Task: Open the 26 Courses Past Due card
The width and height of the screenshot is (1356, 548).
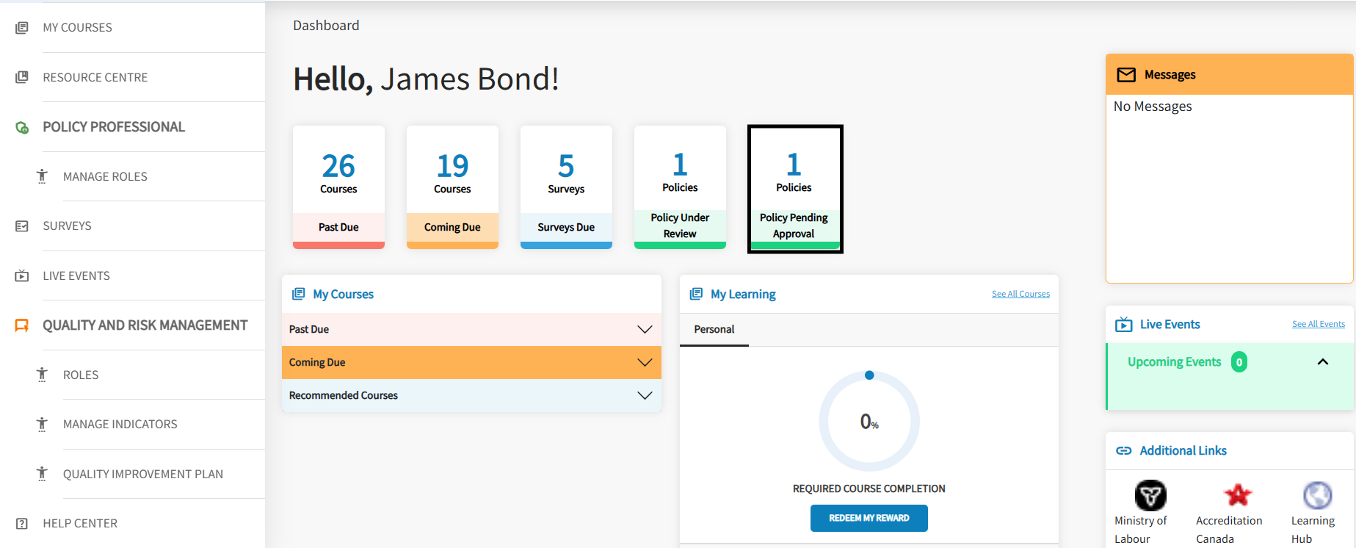Action: tap(338, 187)
